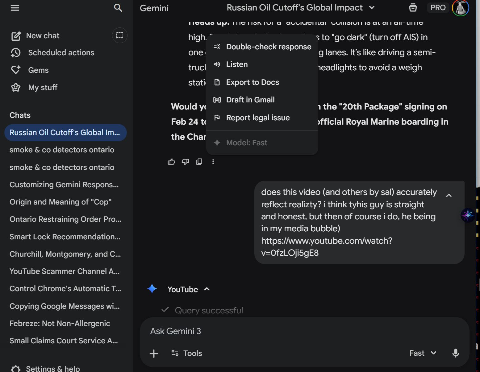This screenshot has width=480, height=372.
Task: Open the Fast model selector dropdown
Action: (x=423, y=353)
